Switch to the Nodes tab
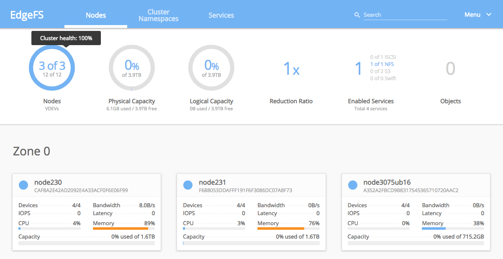503x259 pixels. [96, 15]
